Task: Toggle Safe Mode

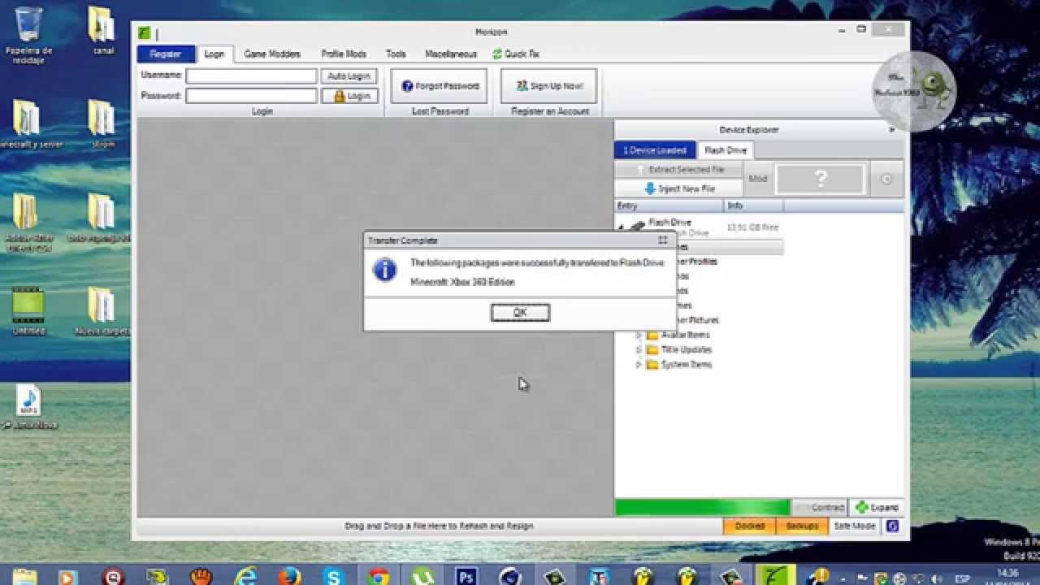Action: click(x=855, y=526)
